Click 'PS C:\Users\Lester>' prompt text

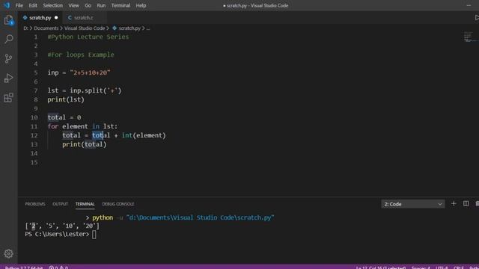(57, 234)
